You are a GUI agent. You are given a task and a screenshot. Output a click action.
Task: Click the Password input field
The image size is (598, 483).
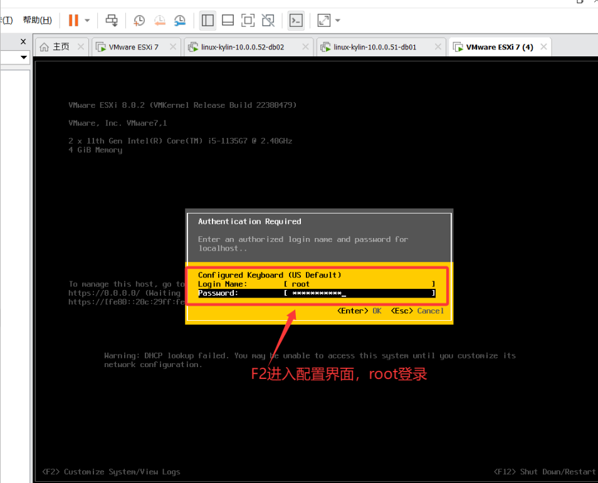pos(358,293)
